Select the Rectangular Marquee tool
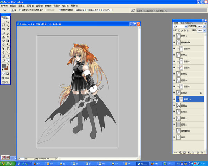Image resolution: width=208 pixels, height=166 pixels. pos(3,22)
